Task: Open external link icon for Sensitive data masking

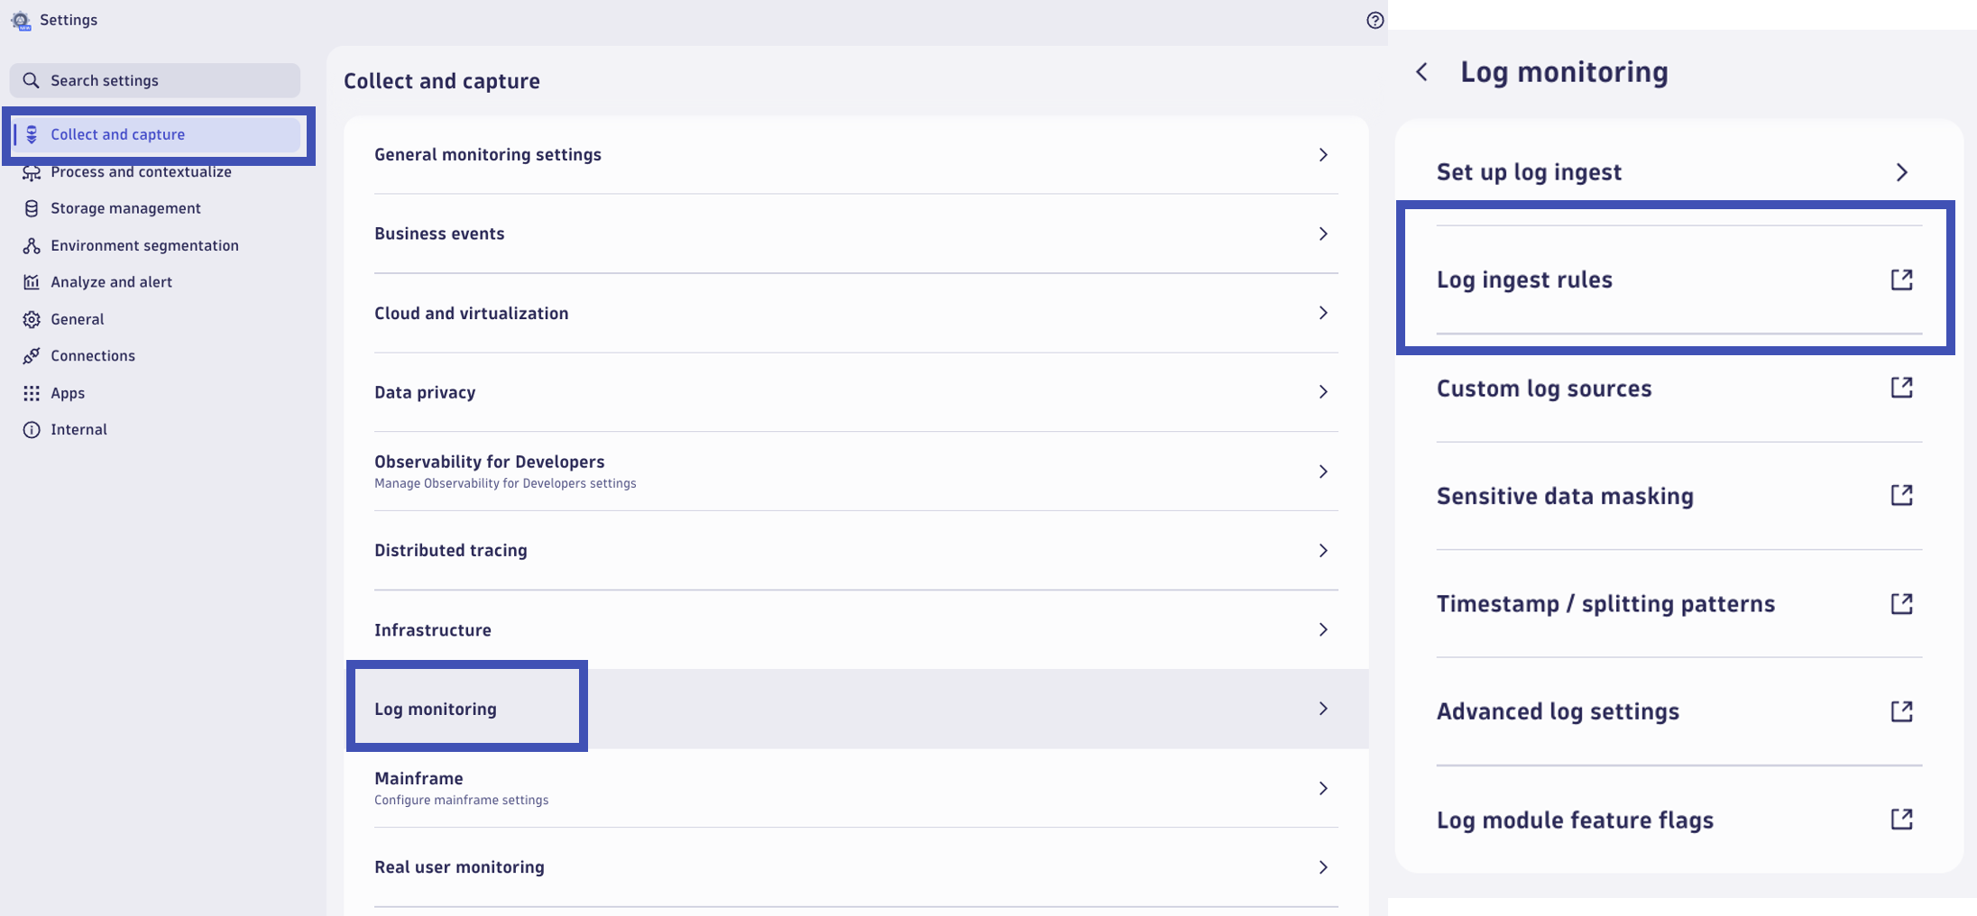Action: (1901, 495)
